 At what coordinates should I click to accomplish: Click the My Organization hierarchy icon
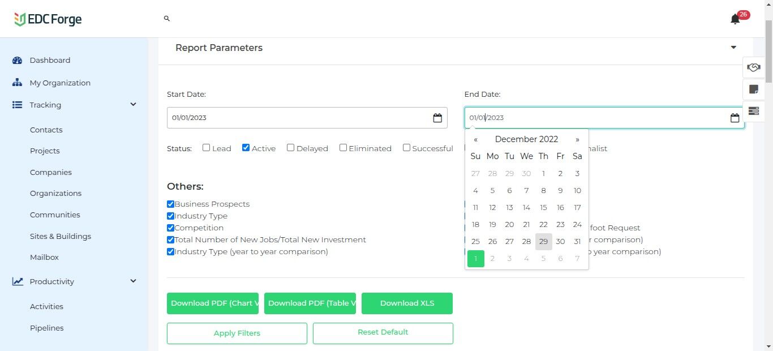point(17,83)
